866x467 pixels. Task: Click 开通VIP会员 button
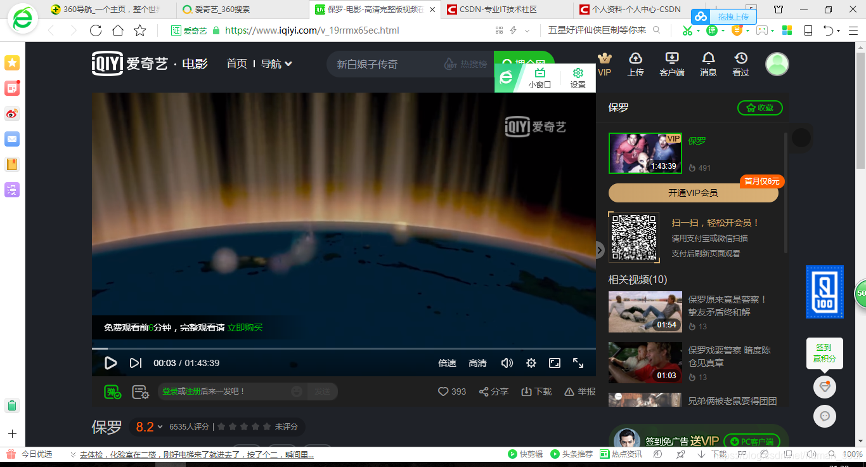pos(694,193)
